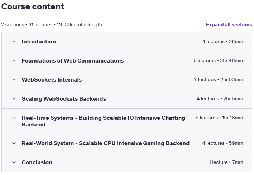Click '5 lectures • 3hr 40min' text

(x=218, y=60)
